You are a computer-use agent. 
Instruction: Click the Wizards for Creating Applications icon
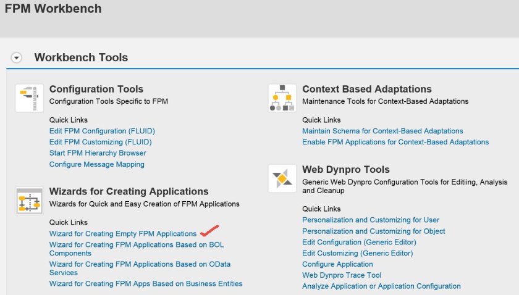pos(29,201)
